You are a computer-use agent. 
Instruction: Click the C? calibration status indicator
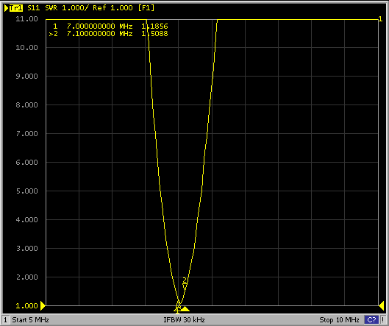pos(371,319)
